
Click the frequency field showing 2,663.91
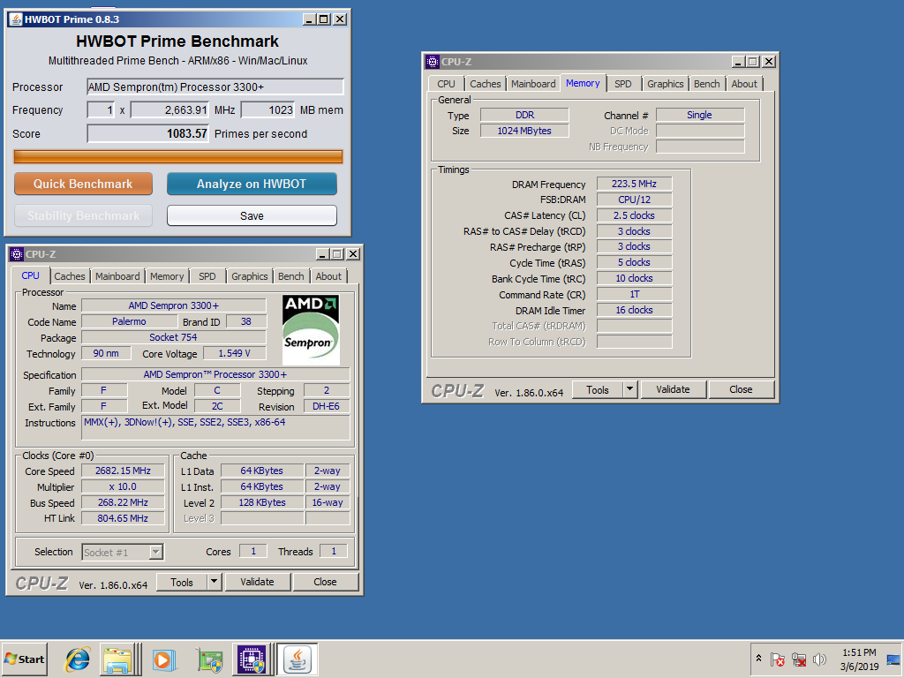pos(169,110)
